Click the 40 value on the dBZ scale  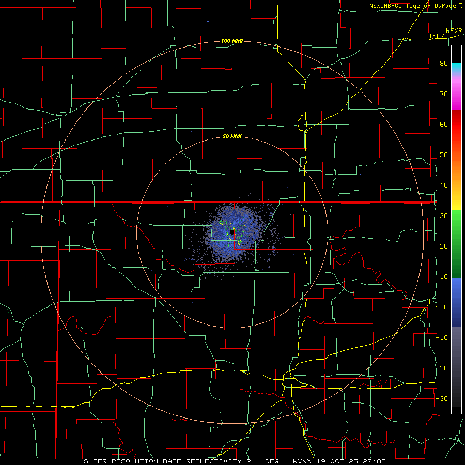coord(444,185)
